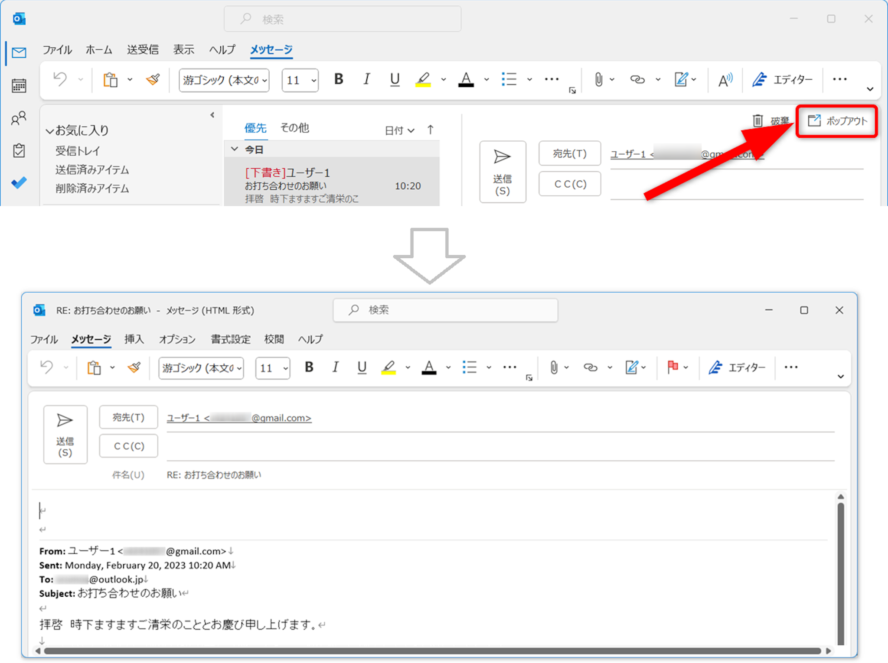The height and width of the screenshot is (663, 888).
Task: Click the link icon in message window
Action: 590,367
